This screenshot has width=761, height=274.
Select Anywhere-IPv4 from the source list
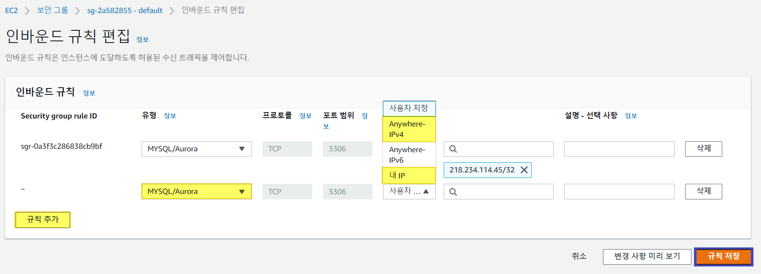(x=409, y=129)
